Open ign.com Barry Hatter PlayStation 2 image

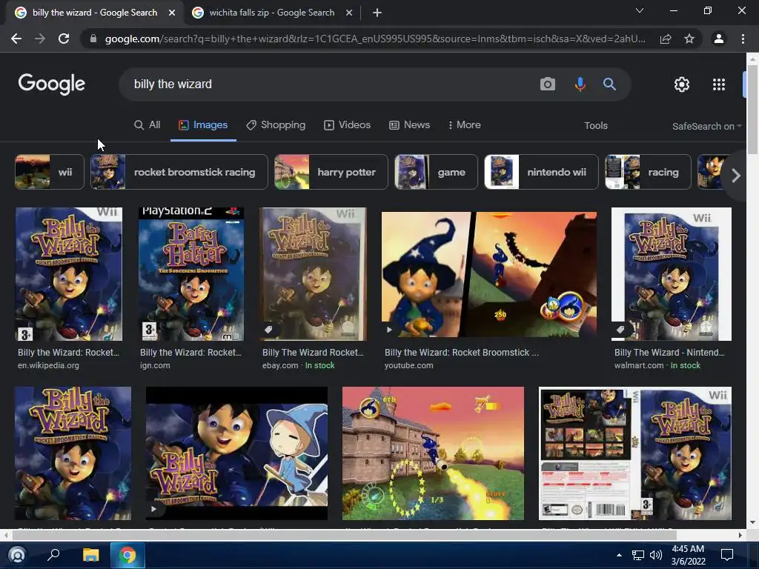pos(191,274)
